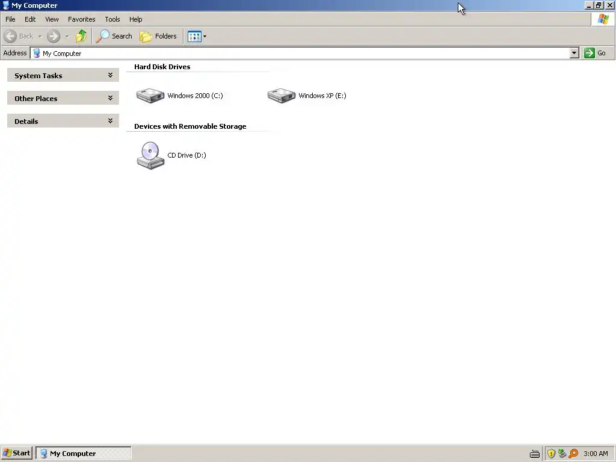Click My Computer taskbar button
The image size is (616, 462).
click(83, 454)
